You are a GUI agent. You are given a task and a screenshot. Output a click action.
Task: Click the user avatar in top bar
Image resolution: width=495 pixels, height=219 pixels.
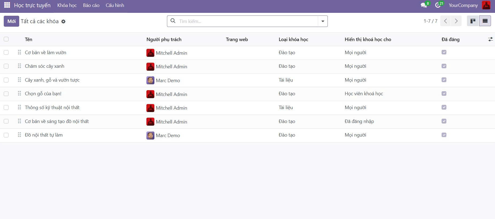486,5
